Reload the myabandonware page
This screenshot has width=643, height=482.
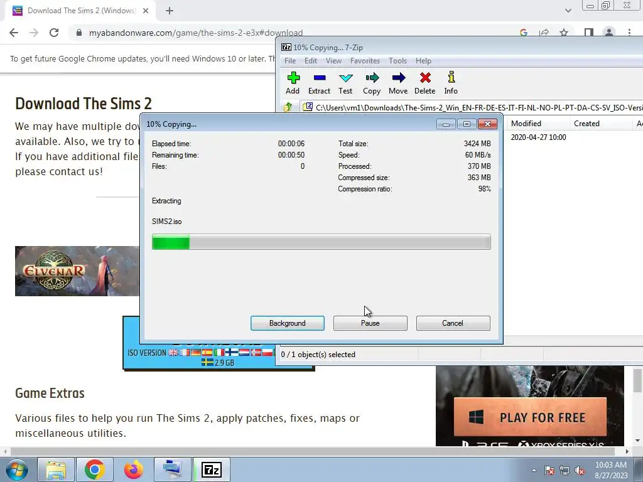[x=54, y=33]
